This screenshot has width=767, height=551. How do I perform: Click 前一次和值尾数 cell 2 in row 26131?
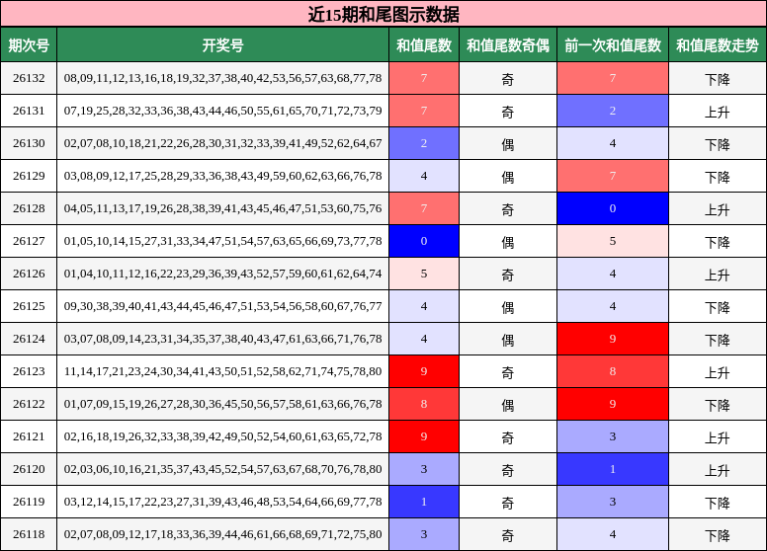coord(613,111)
